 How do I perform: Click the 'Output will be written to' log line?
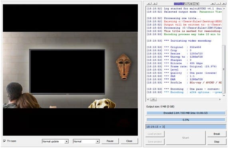pyautogui.click(x=184, y=25)
